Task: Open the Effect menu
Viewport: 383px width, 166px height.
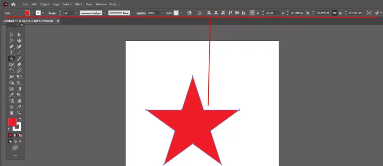Action: click(x=79, y=4)
